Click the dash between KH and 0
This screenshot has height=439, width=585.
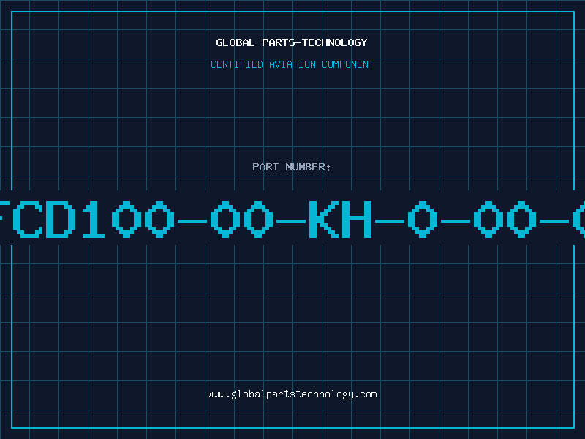390,222
